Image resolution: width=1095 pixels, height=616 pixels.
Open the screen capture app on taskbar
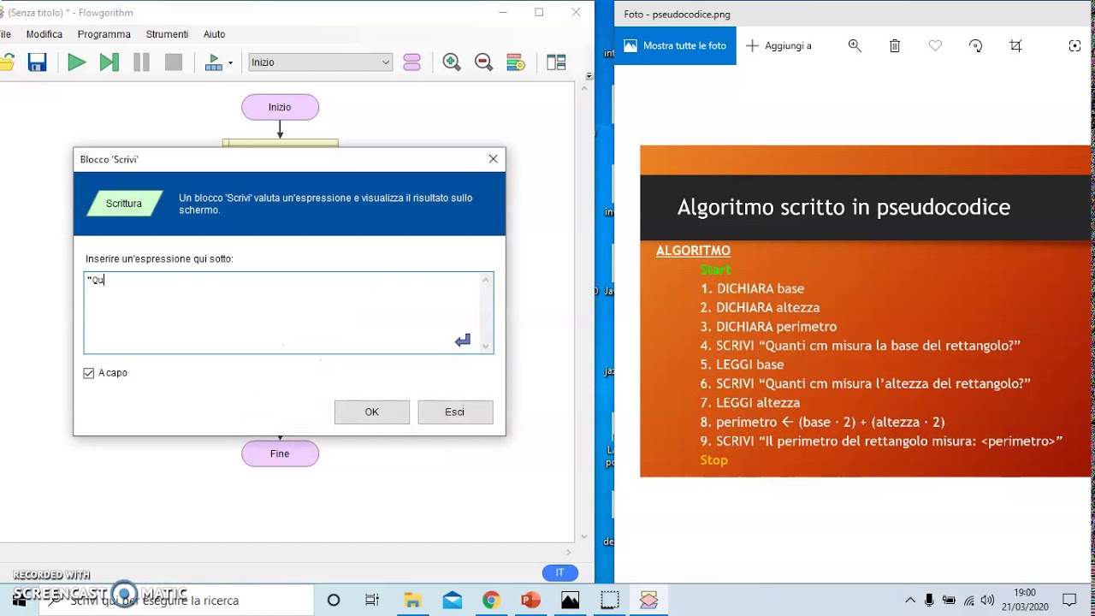point(609,600)
